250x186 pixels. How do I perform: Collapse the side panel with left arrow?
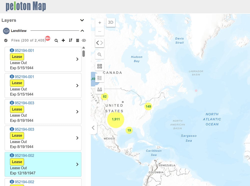click(93, 128)
